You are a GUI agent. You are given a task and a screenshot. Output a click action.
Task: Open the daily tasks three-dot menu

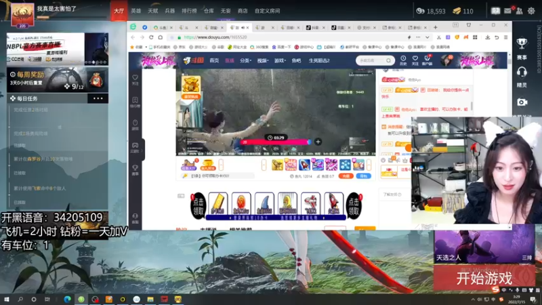tap(98, 98)
